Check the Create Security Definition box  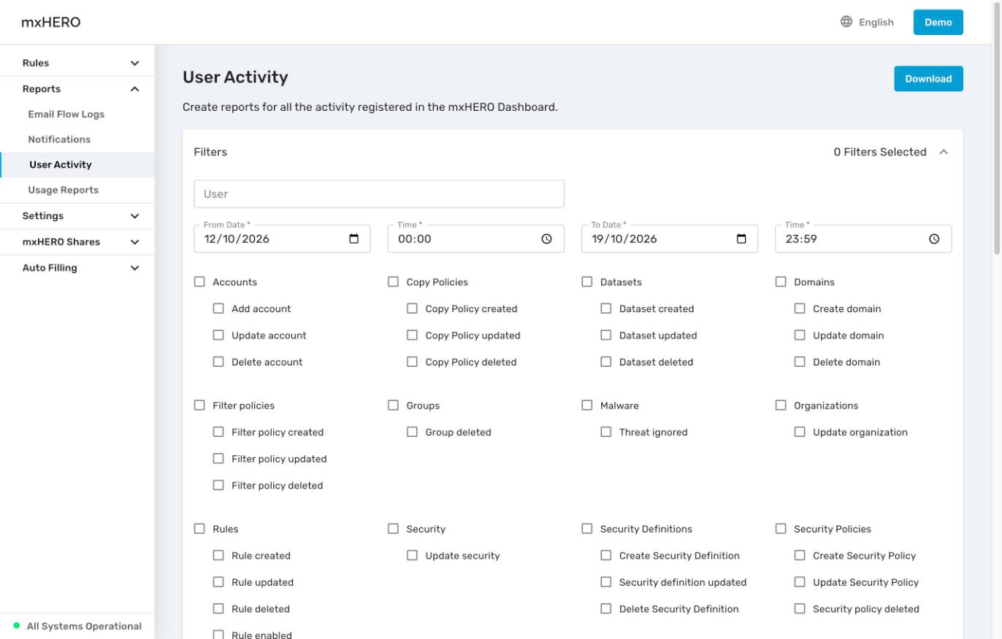(x=605, y=556)
